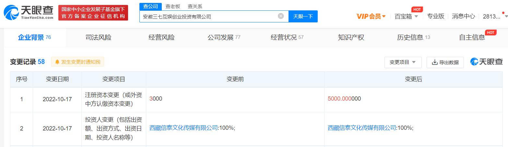Click 西藏信泰文化传媒有限公司 link in 变更后 column

click(x=362, y=128)
